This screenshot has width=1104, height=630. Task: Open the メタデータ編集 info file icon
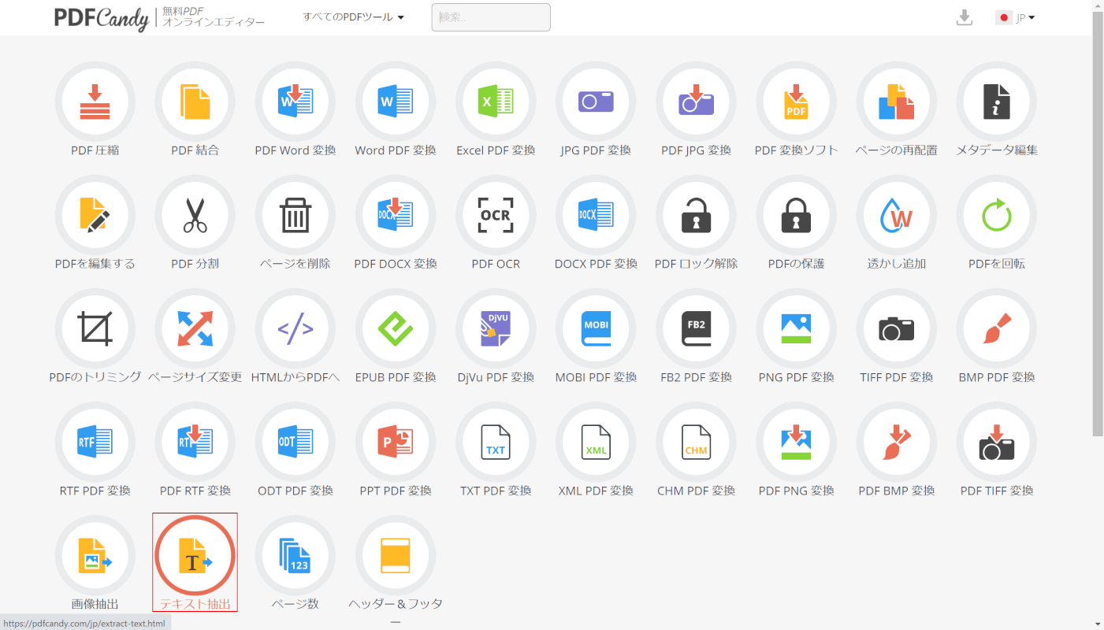coord(996,102)
